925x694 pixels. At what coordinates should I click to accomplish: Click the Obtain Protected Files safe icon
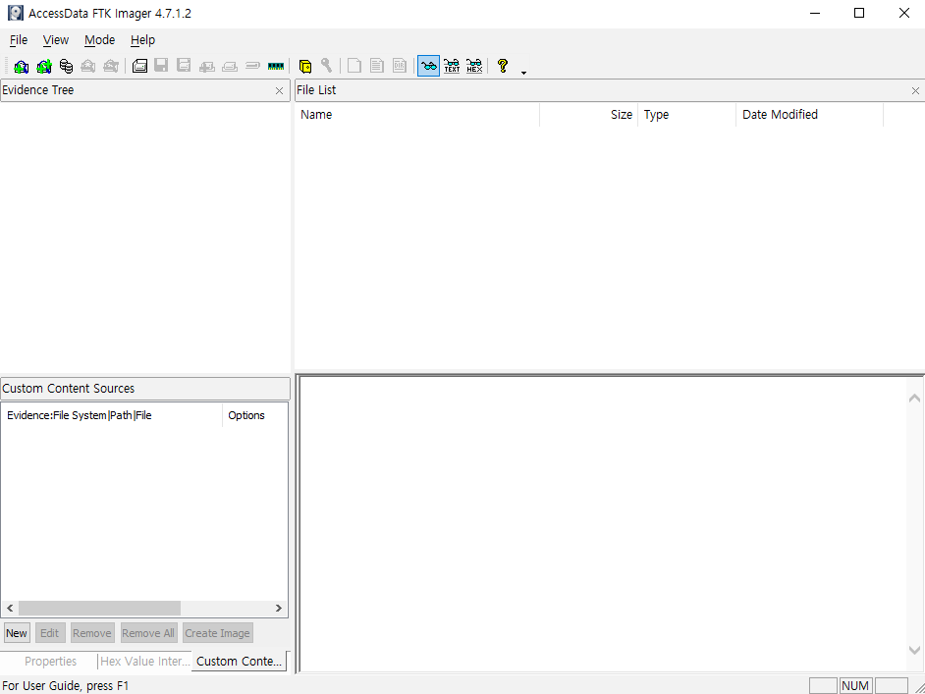tap(305, 66)
